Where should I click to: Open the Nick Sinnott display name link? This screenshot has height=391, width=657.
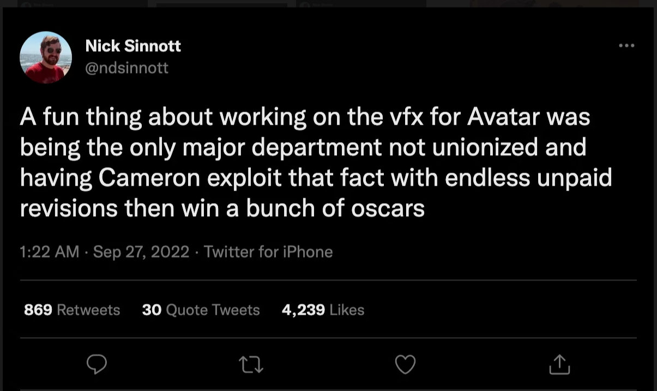(x=133, y=46)
